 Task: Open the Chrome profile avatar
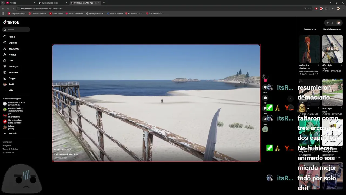click(x=338, y=8)
